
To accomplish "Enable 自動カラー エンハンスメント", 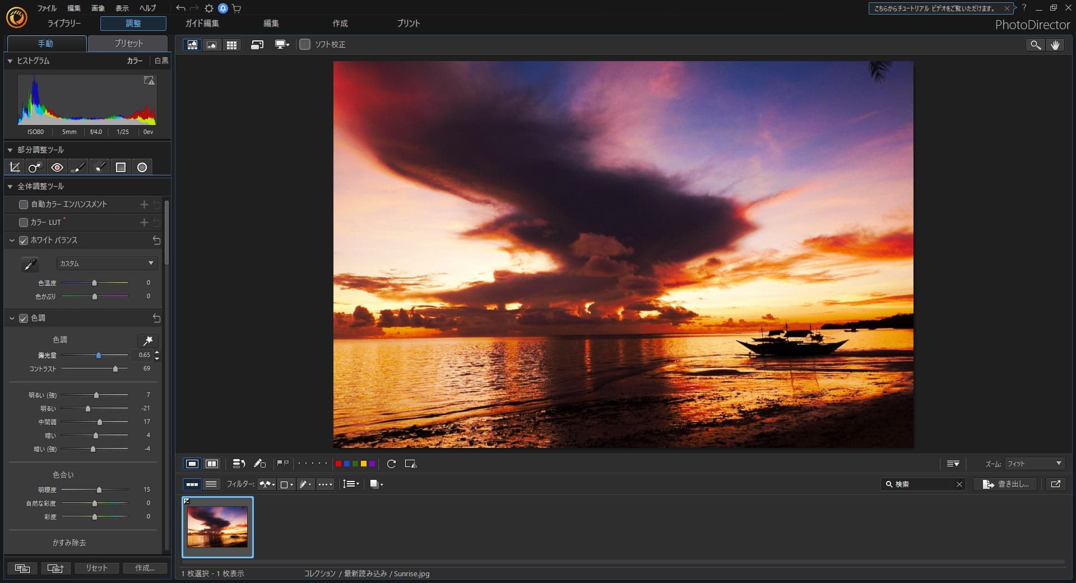I will pyautogui.click(x=23, y=205).
